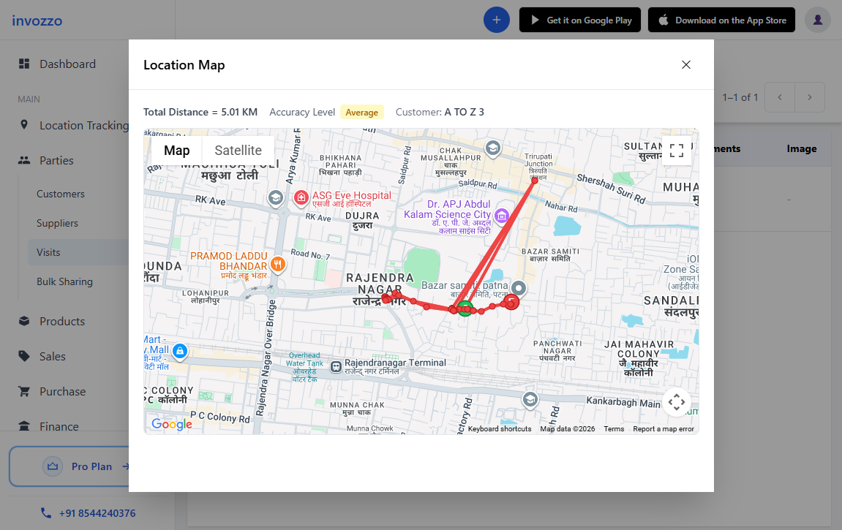Select the Map view type
The height and width of the screenshot is (530, 842).
tap(176, 151)
